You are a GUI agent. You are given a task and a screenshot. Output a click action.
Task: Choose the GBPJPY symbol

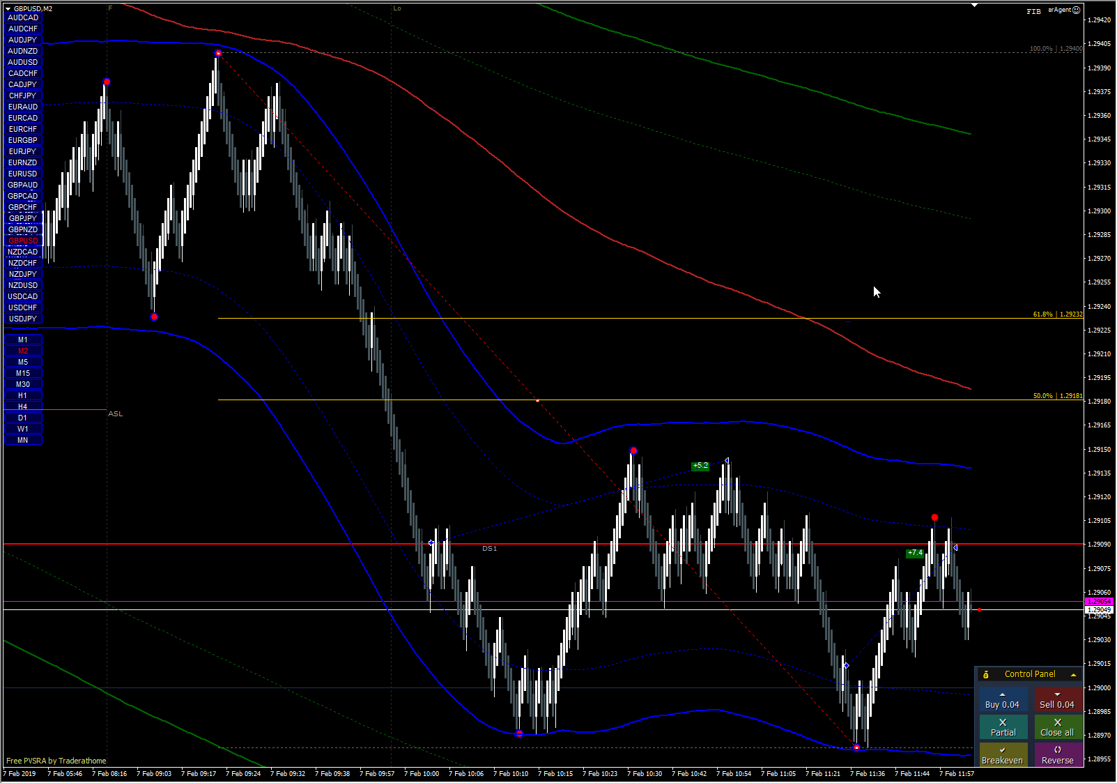[23, 218]
